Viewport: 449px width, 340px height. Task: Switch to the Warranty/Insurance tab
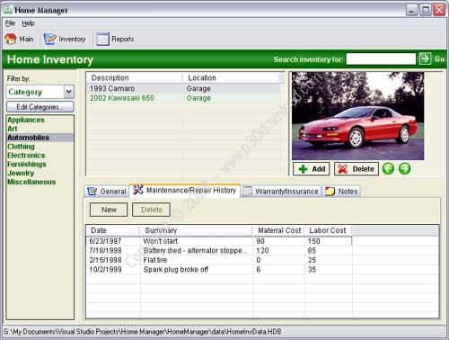[281, 192]
